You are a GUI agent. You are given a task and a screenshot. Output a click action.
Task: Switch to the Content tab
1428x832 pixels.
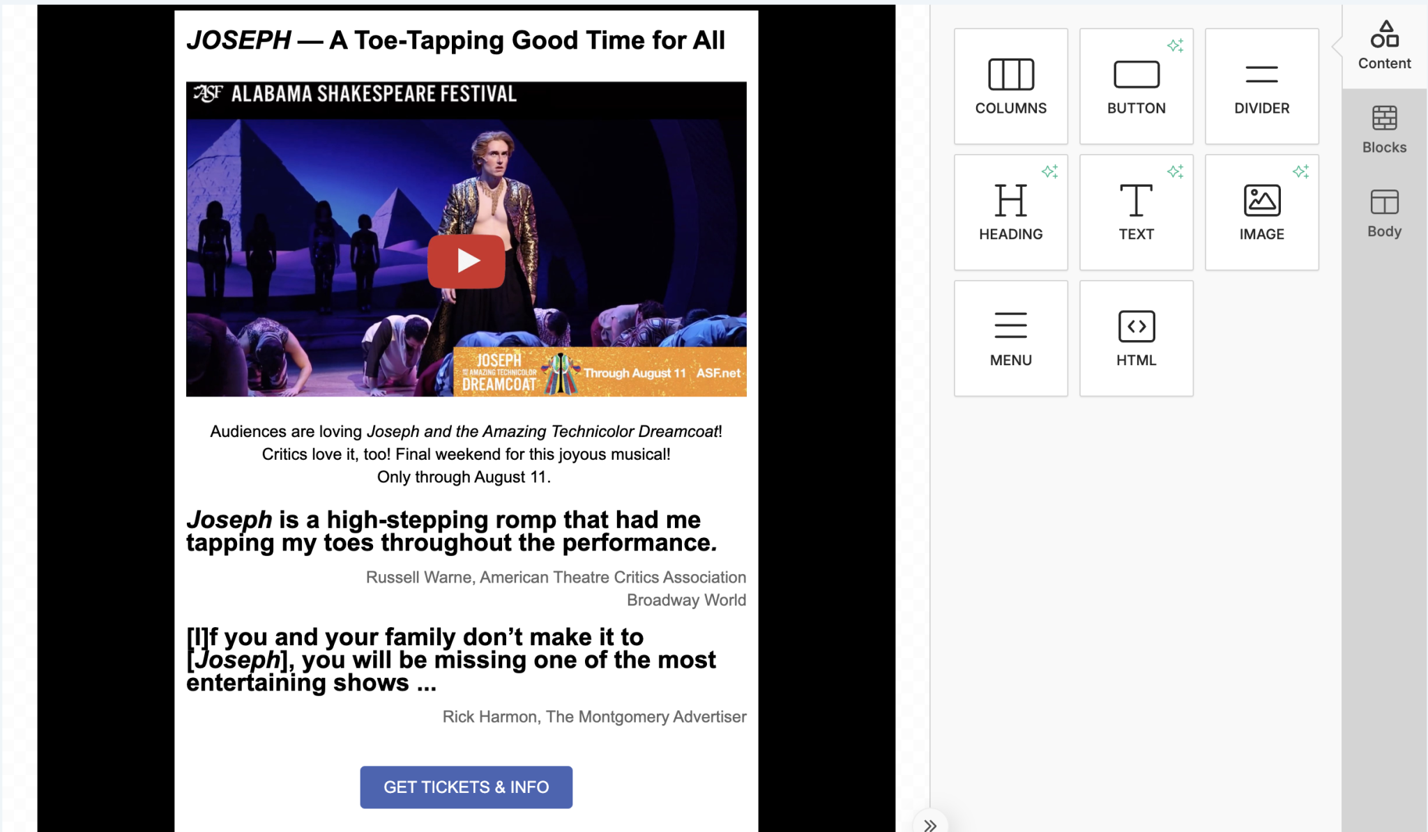click(x=1384, y=46)
